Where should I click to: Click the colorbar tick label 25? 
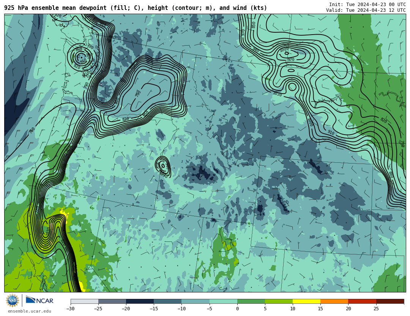[x=376, y=309]
